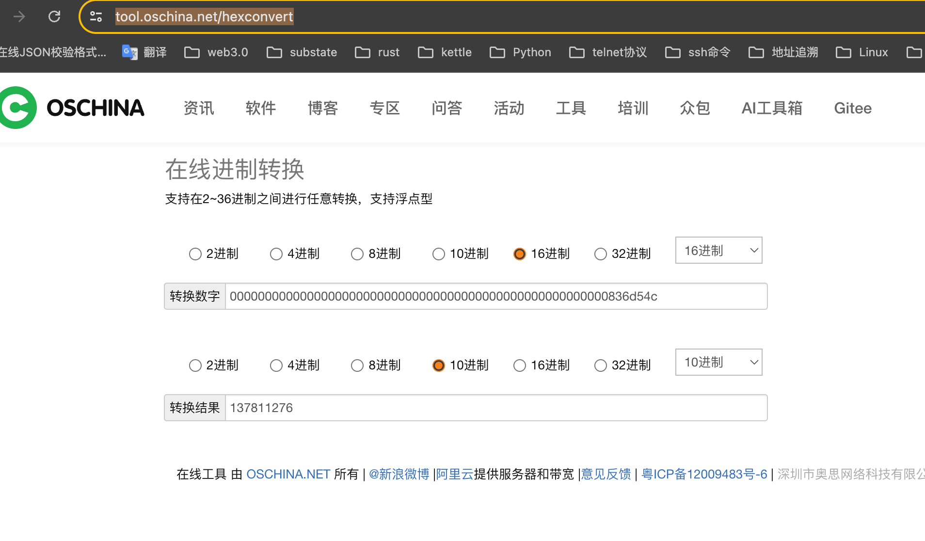This screenshot has height=541, width=925.
Task: Open 博客 in the navigation menu
Action: pyautogui.click(x=323, y=108)
